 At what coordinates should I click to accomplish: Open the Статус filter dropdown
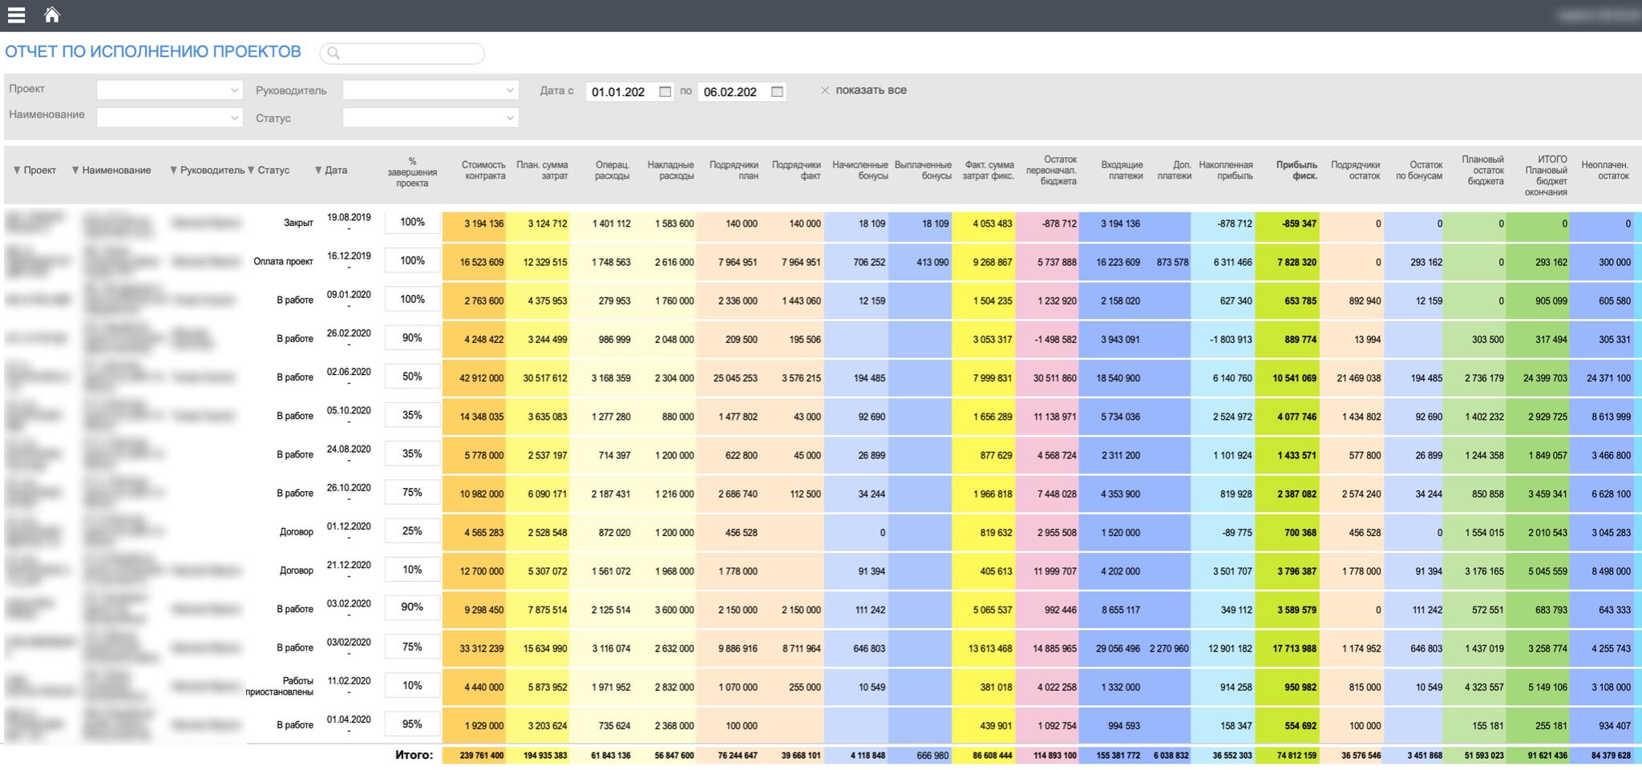pos(431,117)
